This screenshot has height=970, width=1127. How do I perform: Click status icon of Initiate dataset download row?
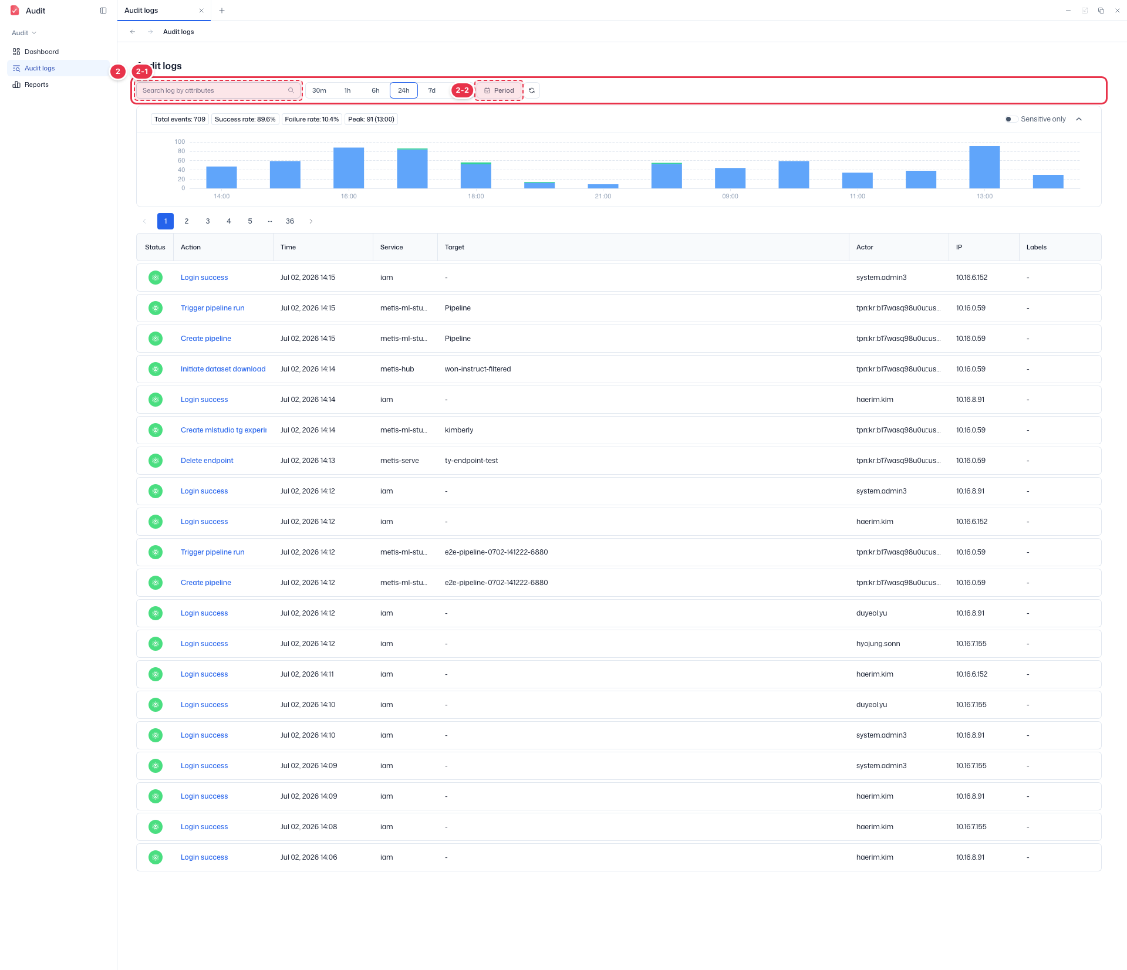pyautogui.click(x=156, y=369)
